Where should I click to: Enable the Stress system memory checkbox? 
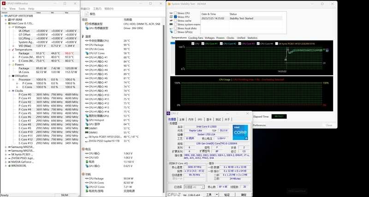[175, 24]
